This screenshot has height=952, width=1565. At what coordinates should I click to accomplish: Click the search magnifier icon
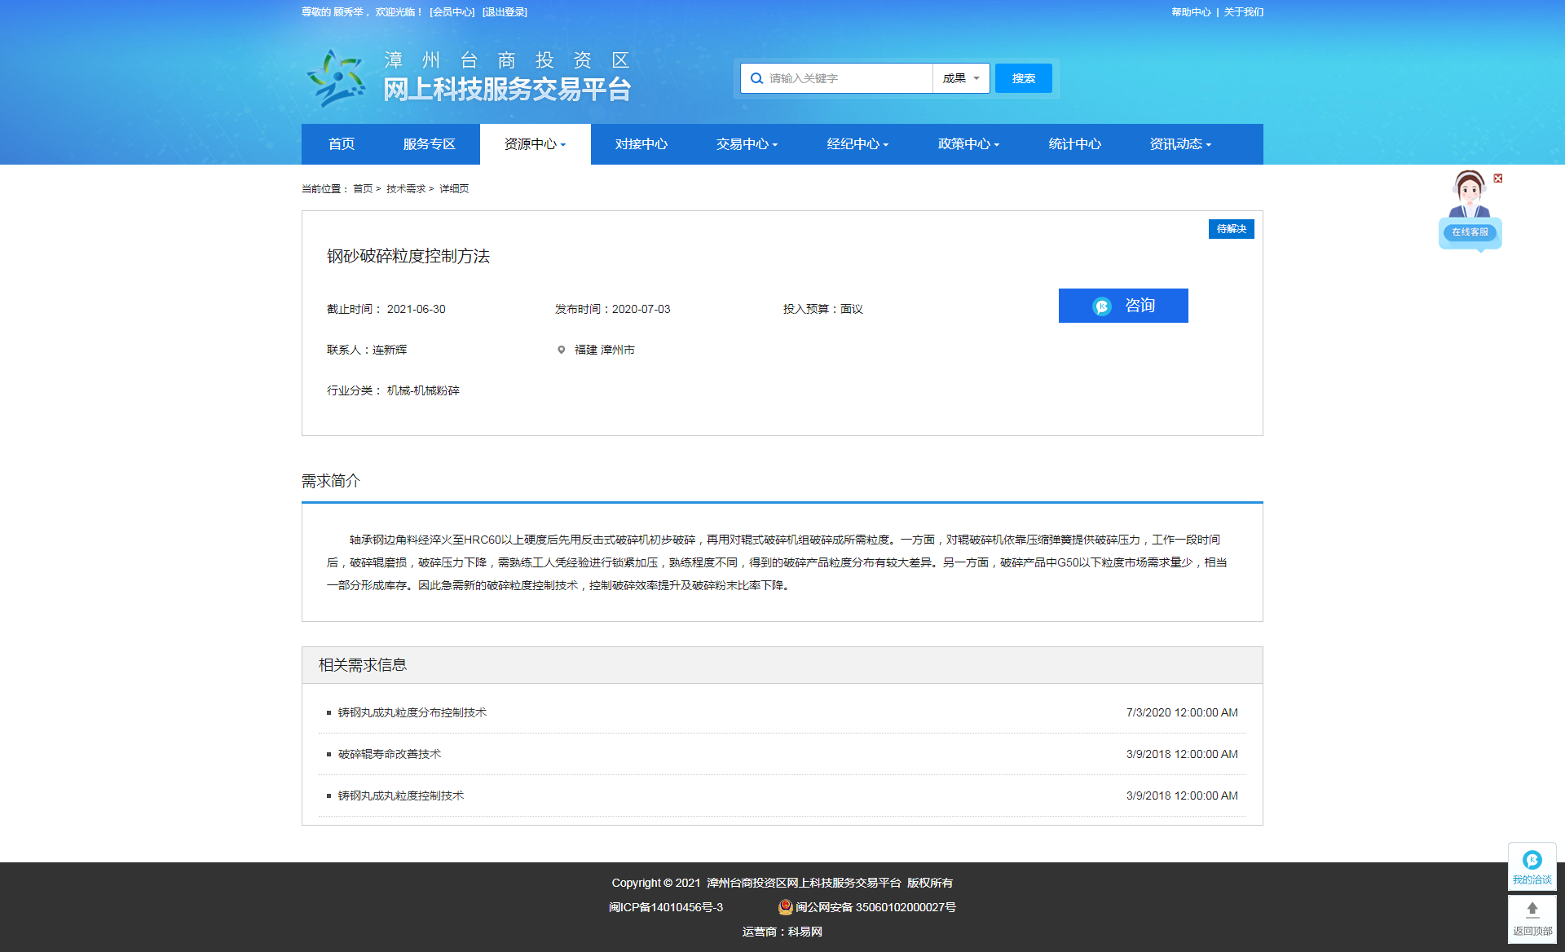coord(756,78)
